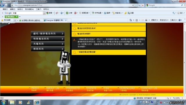Click the browser Forward arrow button
This screenshot has height=105, width=186.
(x=6, y=5)
